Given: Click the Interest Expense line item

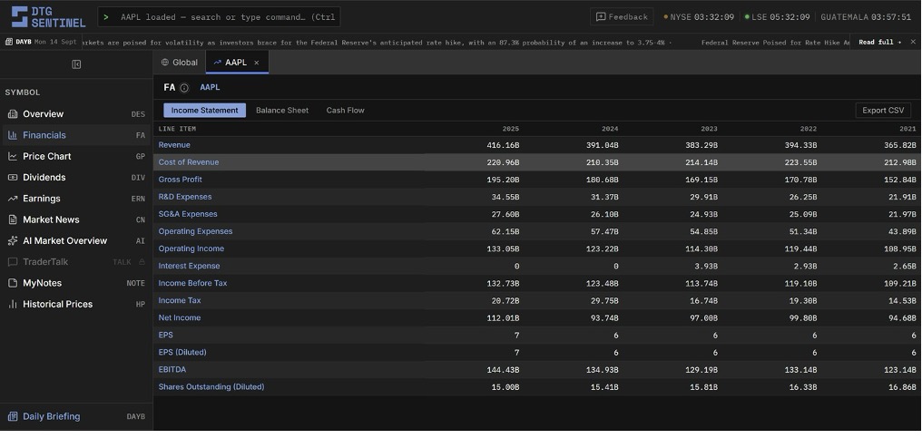Looking at the screenshot, I should click(189, 267).
